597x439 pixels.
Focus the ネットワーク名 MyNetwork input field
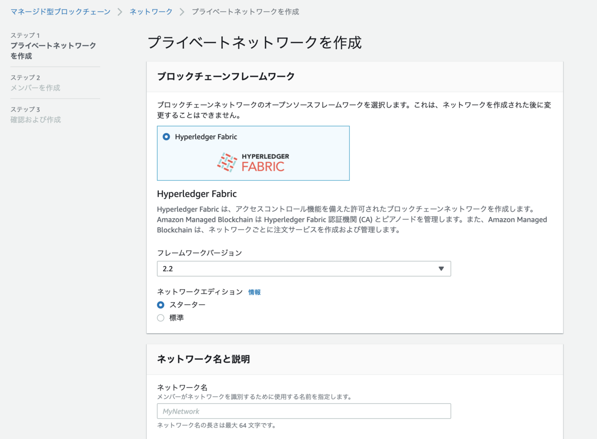tap(304, 411)
